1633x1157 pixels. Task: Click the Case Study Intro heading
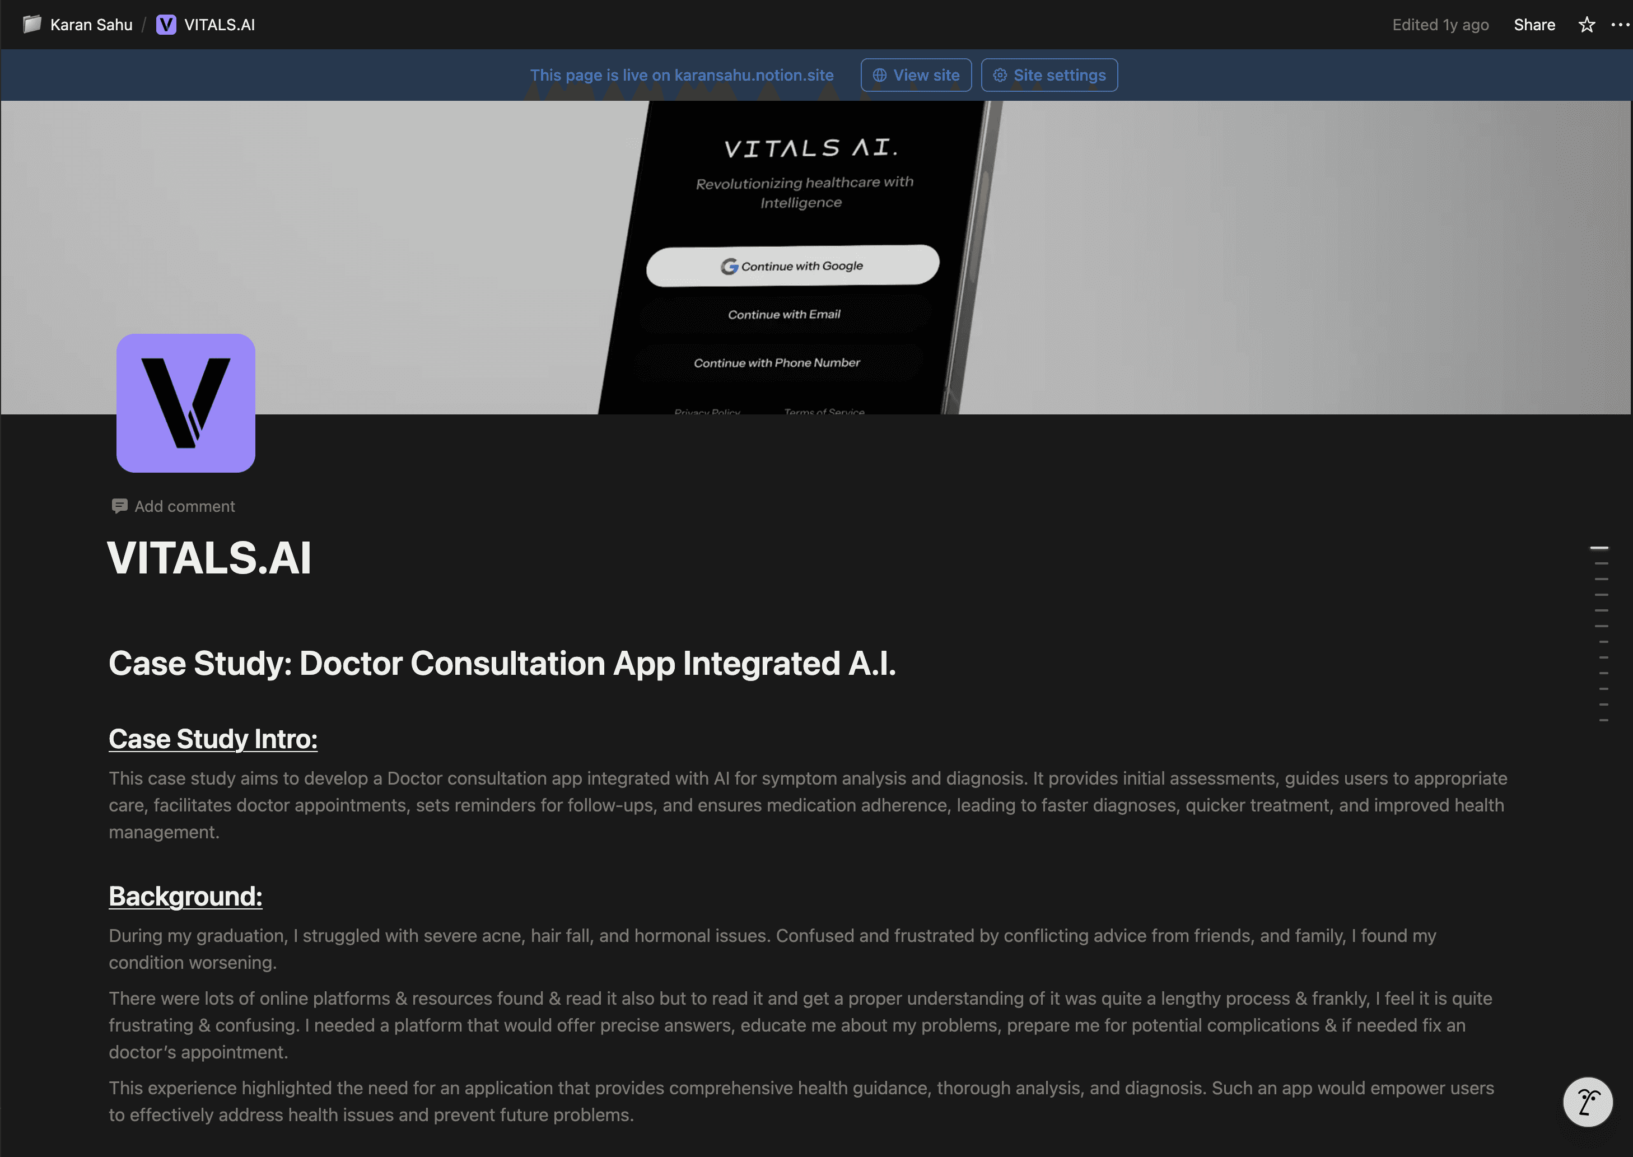[213, 739]
